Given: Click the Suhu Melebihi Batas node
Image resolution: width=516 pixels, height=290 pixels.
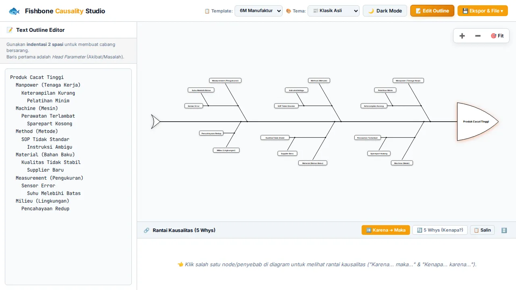Looking at the screenshot, I should [201, 90].
